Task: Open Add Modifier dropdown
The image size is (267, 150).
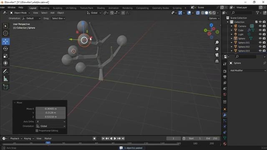Action: (248, 70)
